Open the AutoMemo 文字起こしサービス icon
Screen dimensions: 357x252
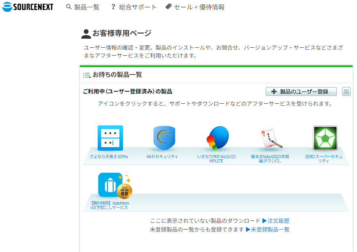click(113, 185)
